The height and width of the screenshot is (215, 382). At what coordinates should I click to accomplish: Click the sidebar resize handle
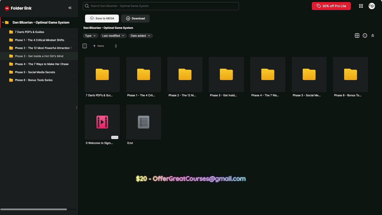pos(77,107)
